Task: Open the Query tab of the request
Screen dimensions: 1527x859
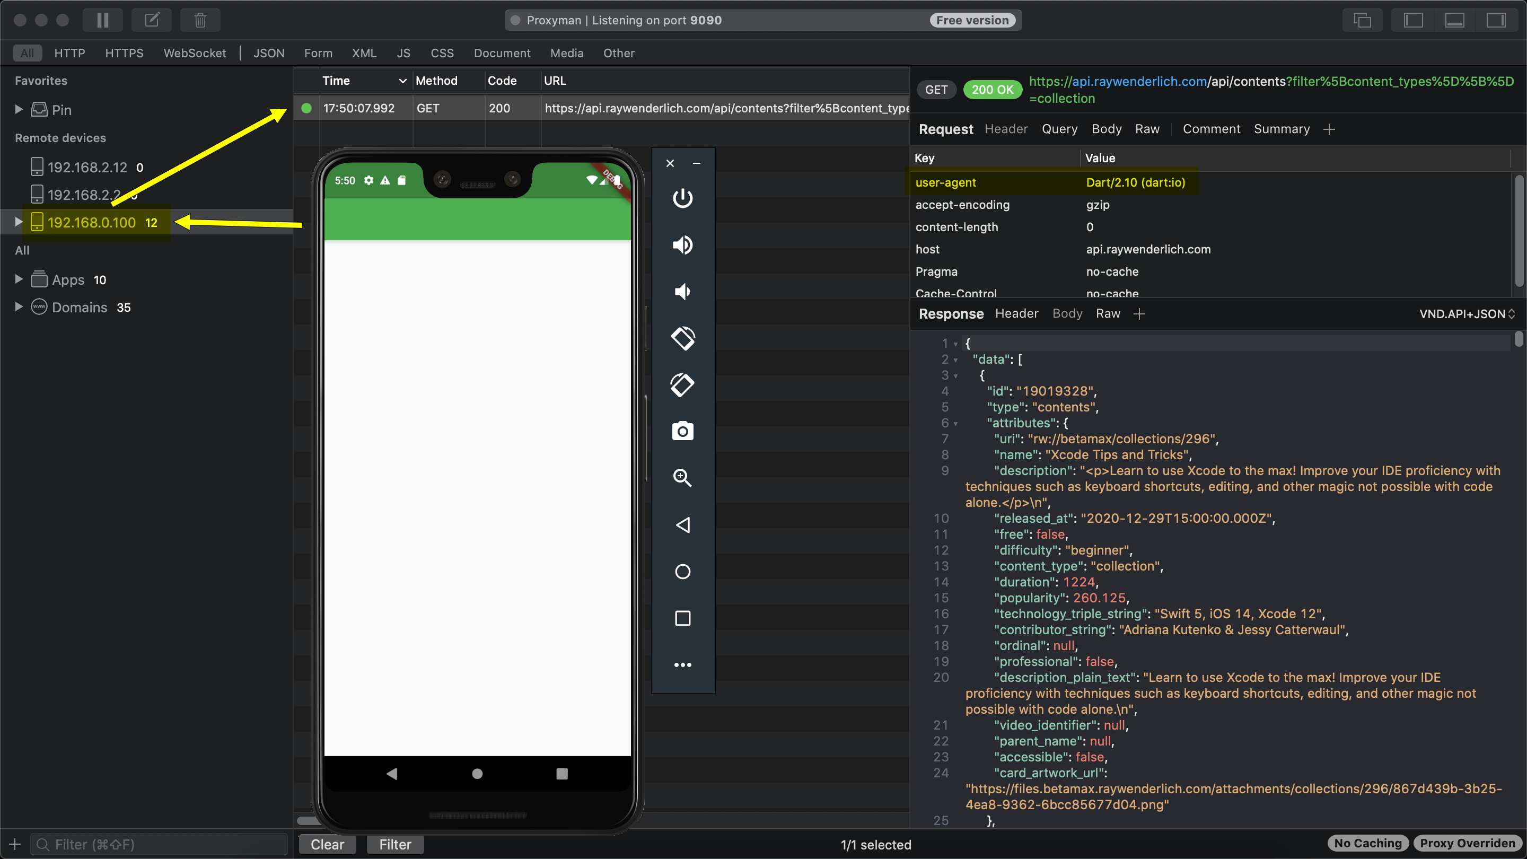Action: [x=1060, y=129]
